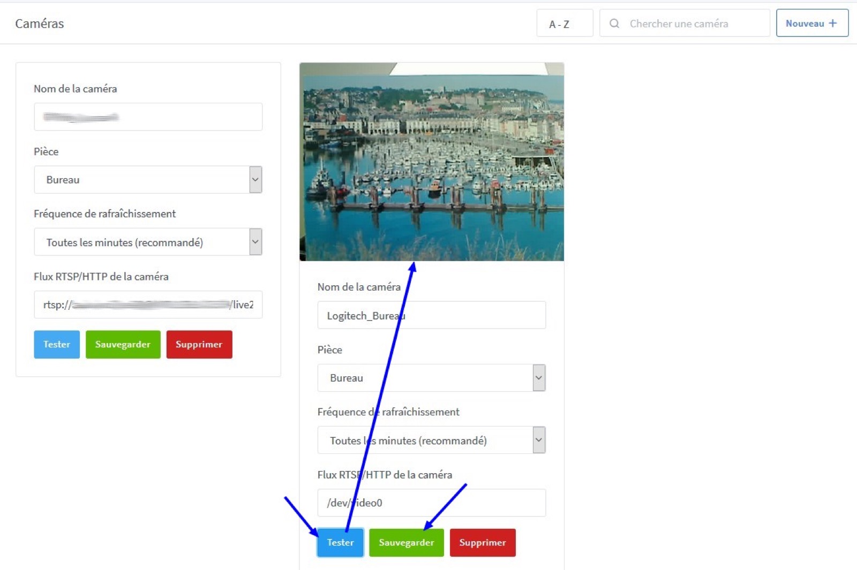Click the /dev/video0 stream input field

coord(431,503)
